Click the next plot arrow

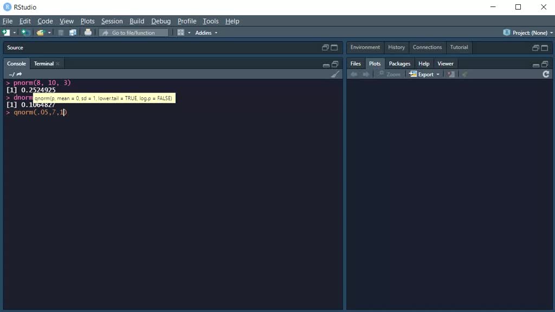pos(366,74)
